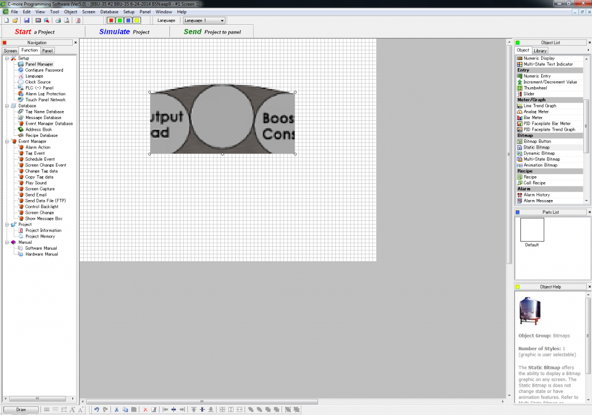Click the Save project icon
The height and width of the screenshot is (415, 592).
click(x=26, y=20)
